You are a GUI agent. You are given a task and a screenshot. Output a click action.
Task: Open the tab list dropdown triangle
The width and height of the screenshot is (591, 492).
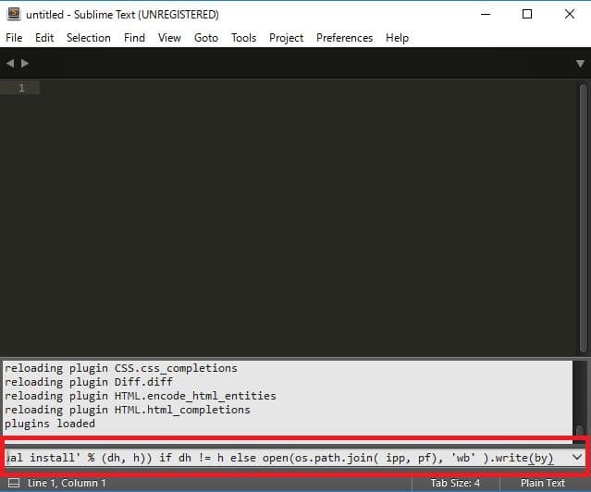click(x=580, y=63)
